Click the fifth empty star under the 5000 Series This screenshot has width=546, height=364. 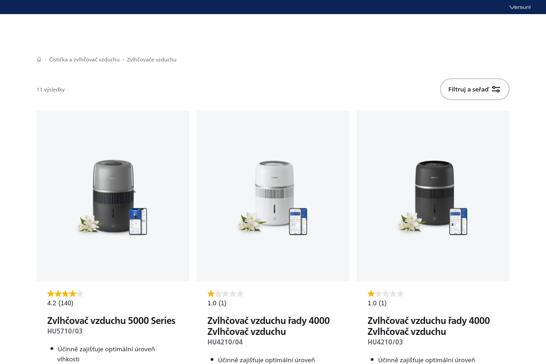[80, 293]
